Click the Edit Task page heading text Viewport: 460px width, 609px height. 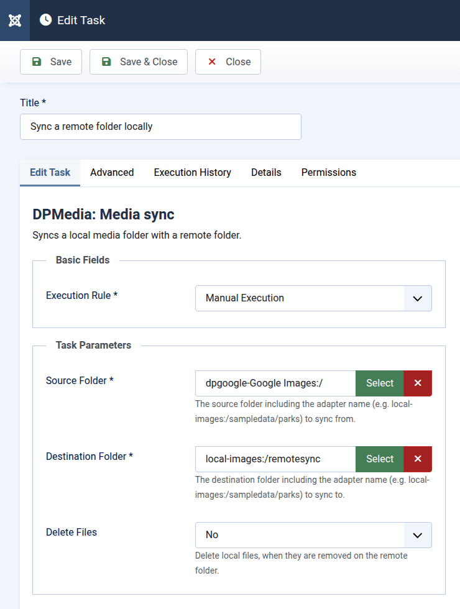tap(81, 20)
